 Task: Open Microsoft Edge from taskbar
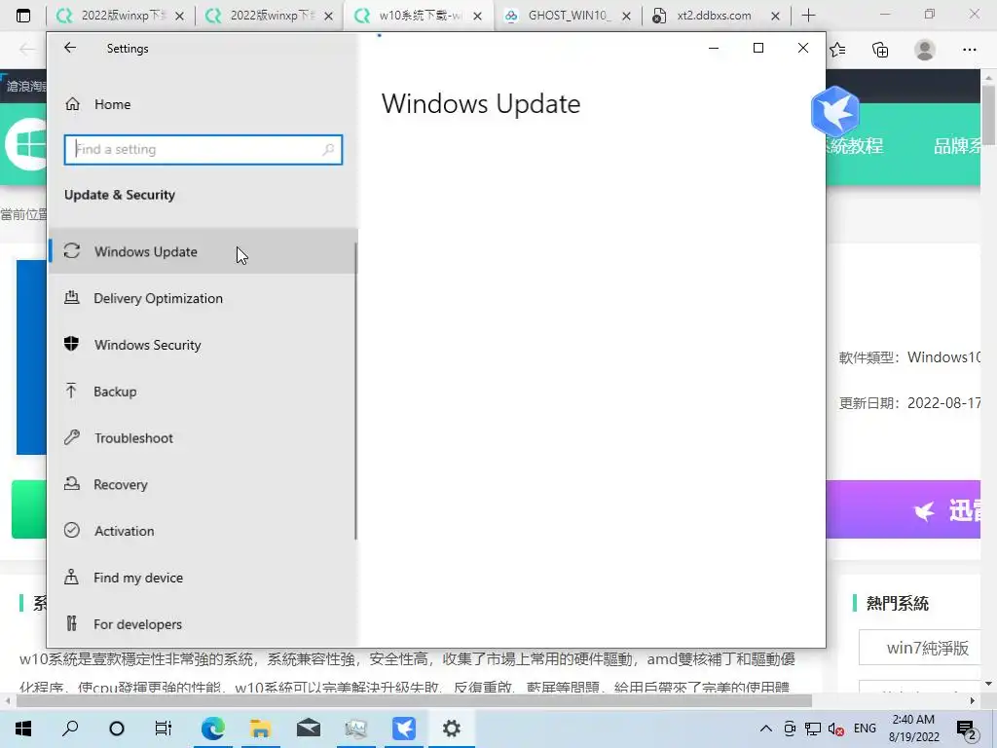(212, 729)
